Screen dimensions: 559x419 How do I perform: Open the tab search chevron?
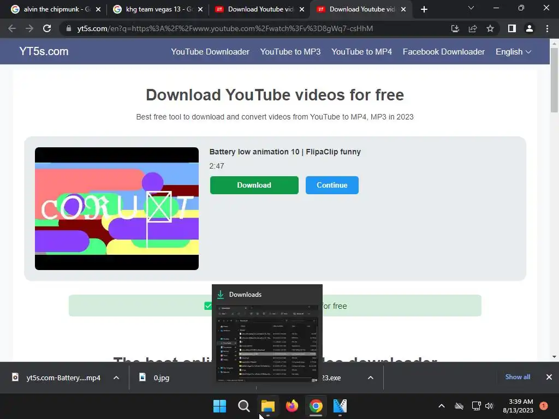471,8
